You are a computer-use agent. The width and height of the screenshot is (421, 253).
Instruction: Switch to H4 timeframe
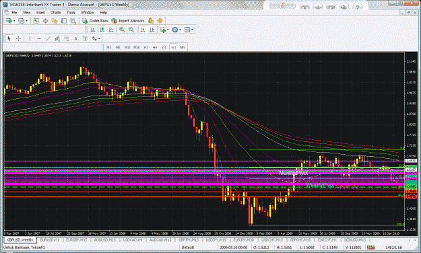155,48
